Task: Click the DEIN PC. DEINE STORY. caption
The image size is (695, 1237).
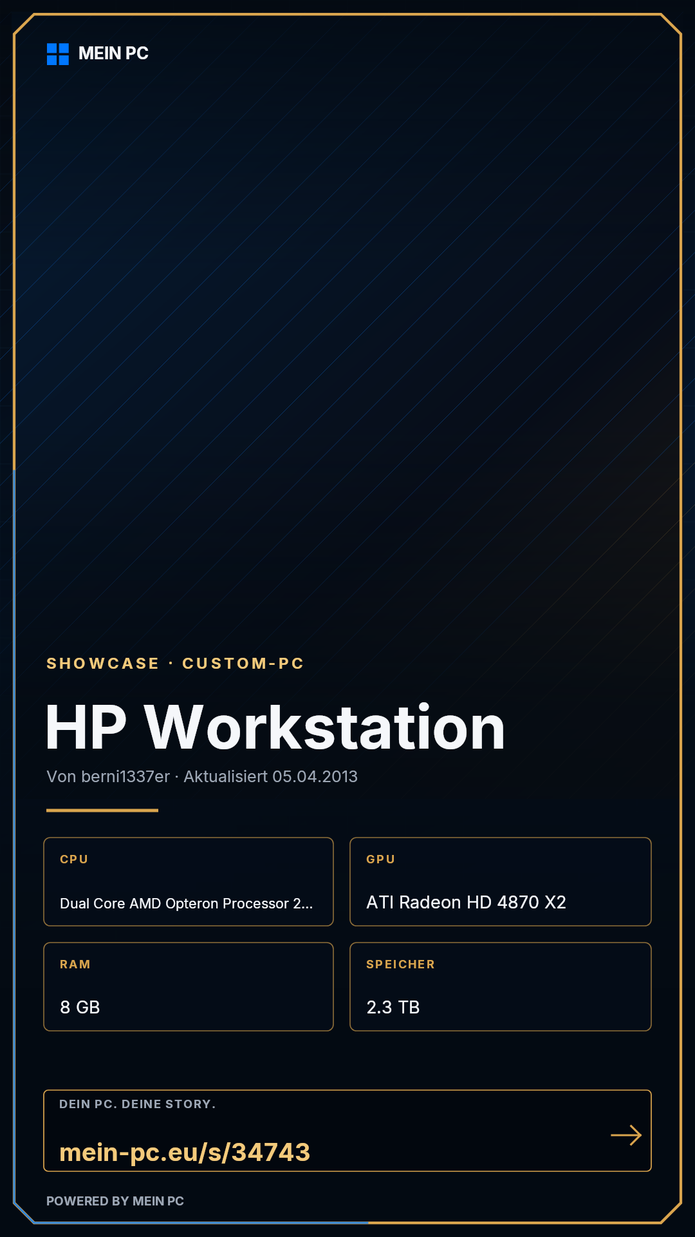Action: point(138,1104)
